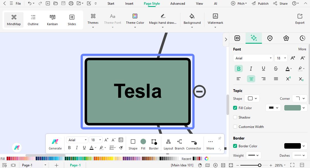Open file using folder icon
310x168 pixels.
pyautogui.click(x=56, y=3)
